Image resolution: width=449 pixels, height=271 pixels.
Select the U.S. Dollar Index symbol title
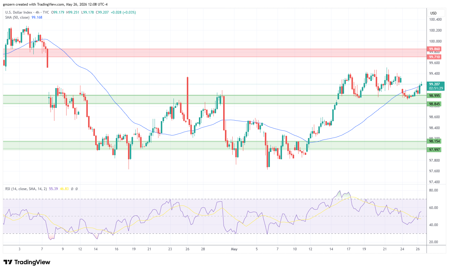click(x=19, y=12)
